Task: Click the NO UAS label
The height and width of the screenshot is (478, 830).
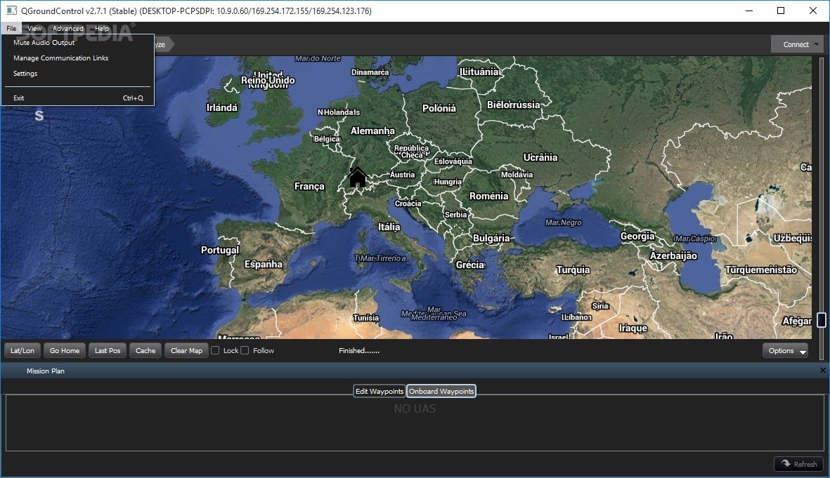Action: [x=415, y=409]
